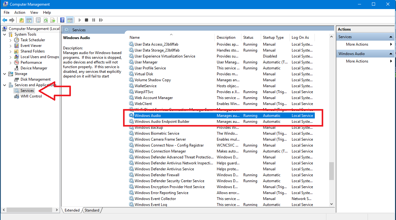Open the Properties toolbar icon

38,20
